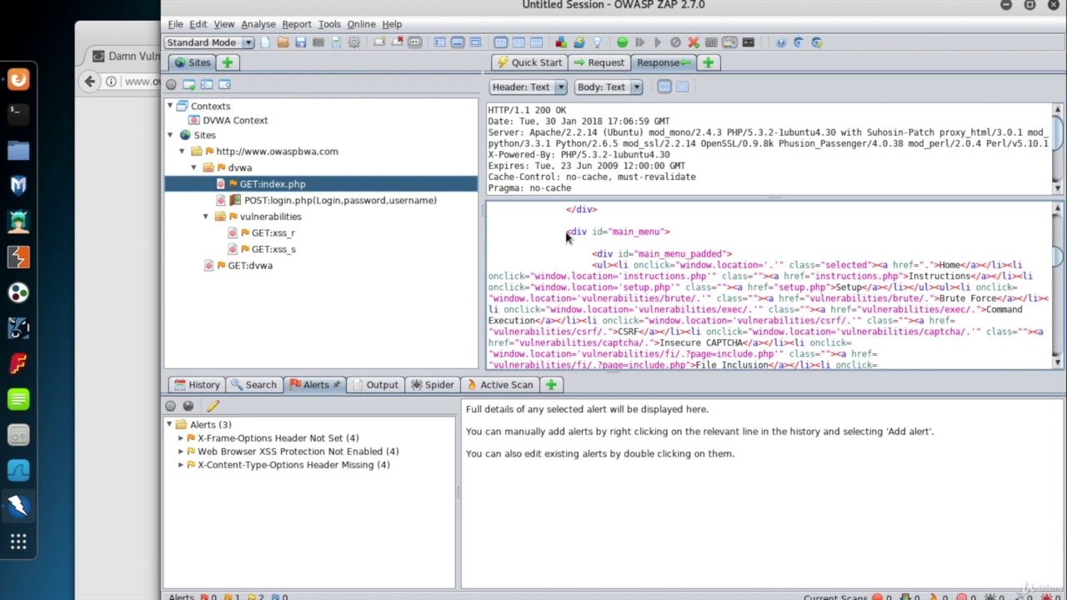The image size is (1067, 600).
Task: Open the show applications grid in dock
Action: pyautogui.click(x=18, y=543)
